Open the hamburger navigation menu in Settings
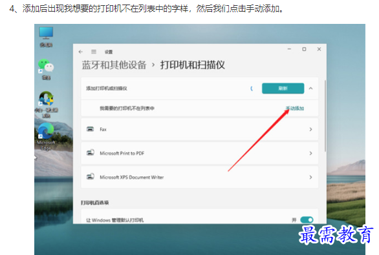379x255 pixels. click(94, 52)
